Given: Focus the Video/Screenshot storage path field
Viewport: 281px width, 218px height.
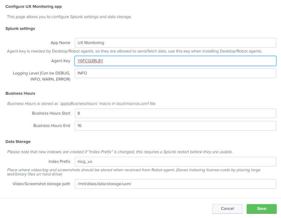Looking at the screenshot, I should pos(175,184).
